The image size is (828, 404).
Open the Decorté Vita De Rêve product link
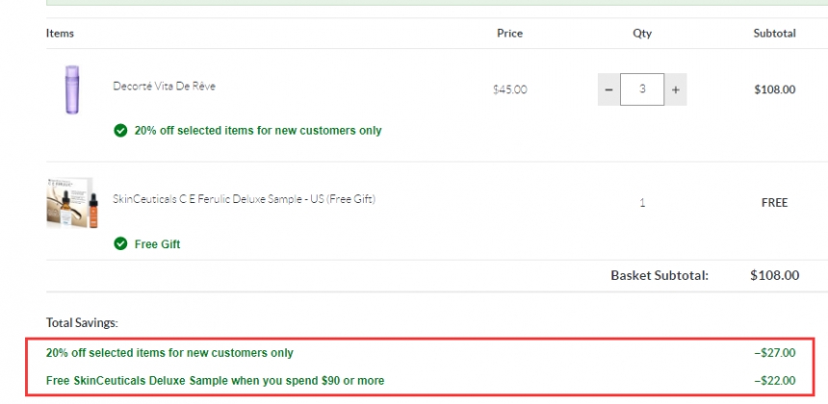tap(165, 86)
